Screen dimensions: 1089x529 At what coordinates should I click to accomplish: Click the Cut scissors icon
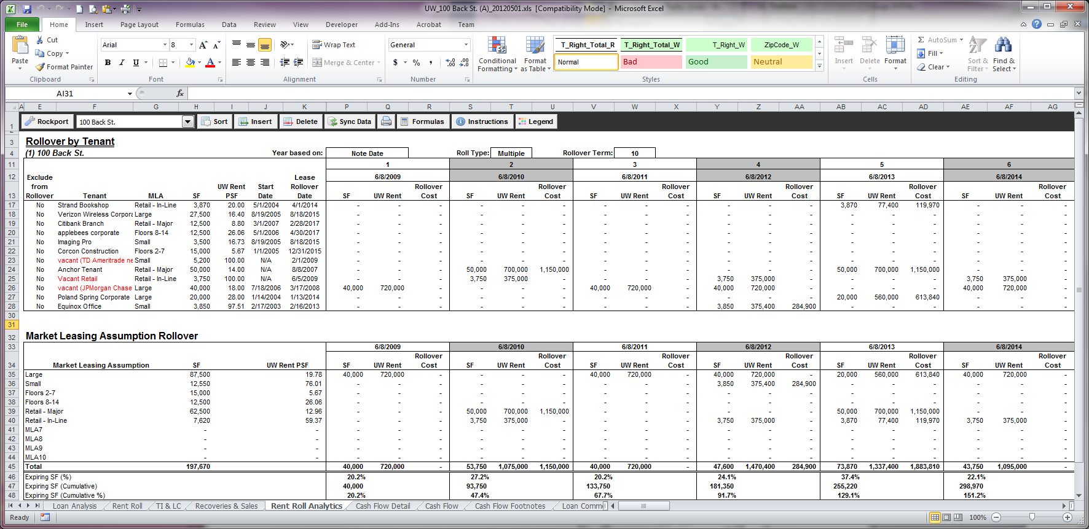40,40
